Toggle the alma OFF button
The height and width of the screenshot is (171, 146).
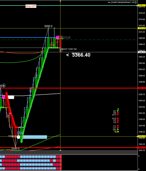[x=31, y=6]
